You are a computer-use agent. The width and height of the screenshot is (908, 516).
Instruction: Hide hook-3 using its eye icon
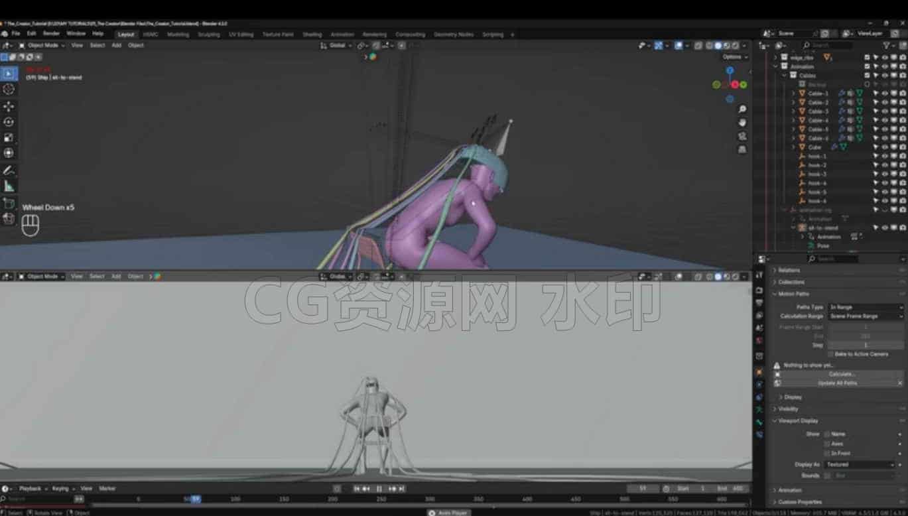click(885, 174)
